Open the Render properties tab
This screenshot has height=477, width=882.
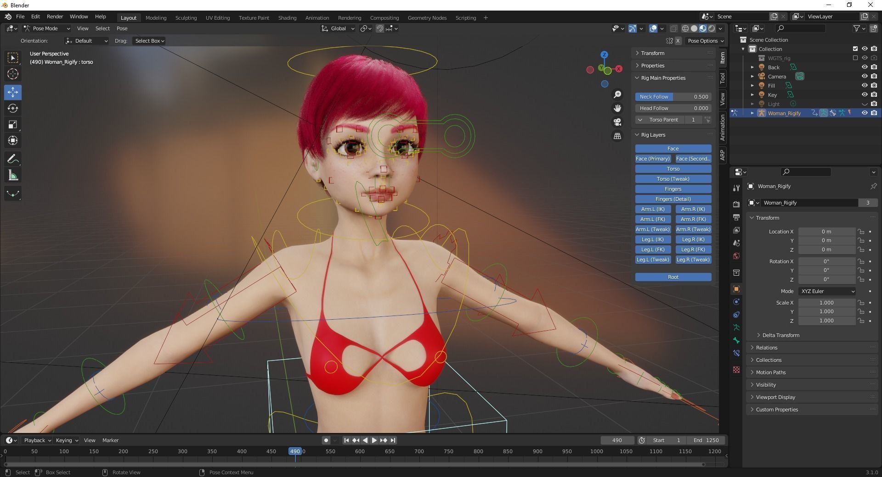[x=736, y=204]
